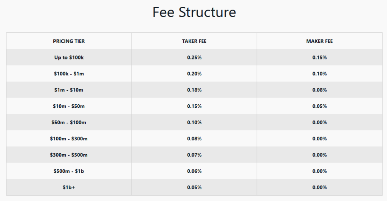
Task: Click the TAKER FEE column header
Action: click(x=194, y=41)
